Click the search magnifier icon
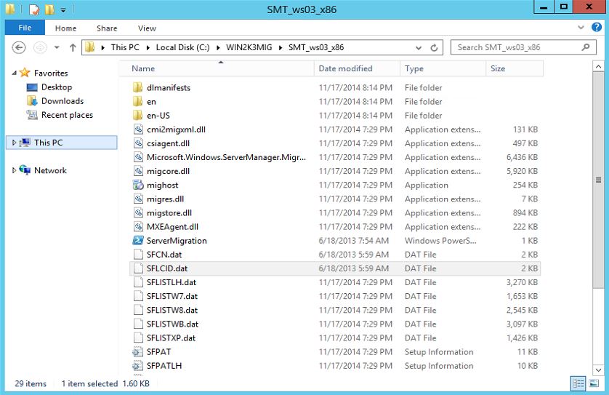The image size is (609, 395). 586,47
